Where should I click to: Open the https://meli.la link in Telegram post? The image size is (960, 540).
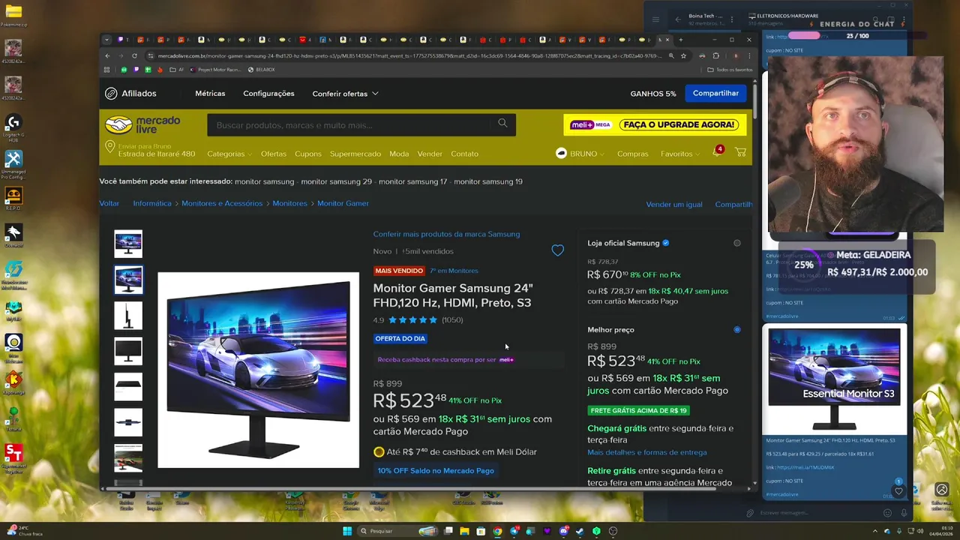[x=805, y=467]
